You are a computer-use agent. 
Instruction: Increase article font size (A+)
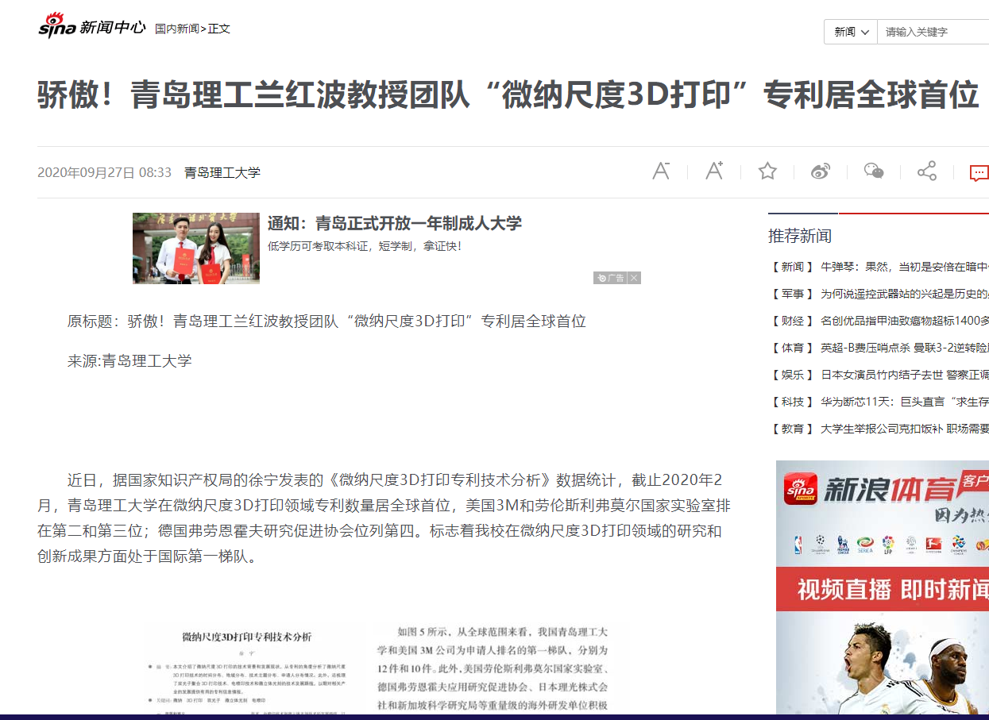(714, 171)
